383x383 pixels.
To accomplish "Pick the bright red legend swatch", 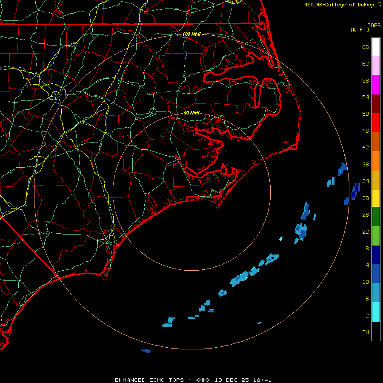I will point(376,123).
